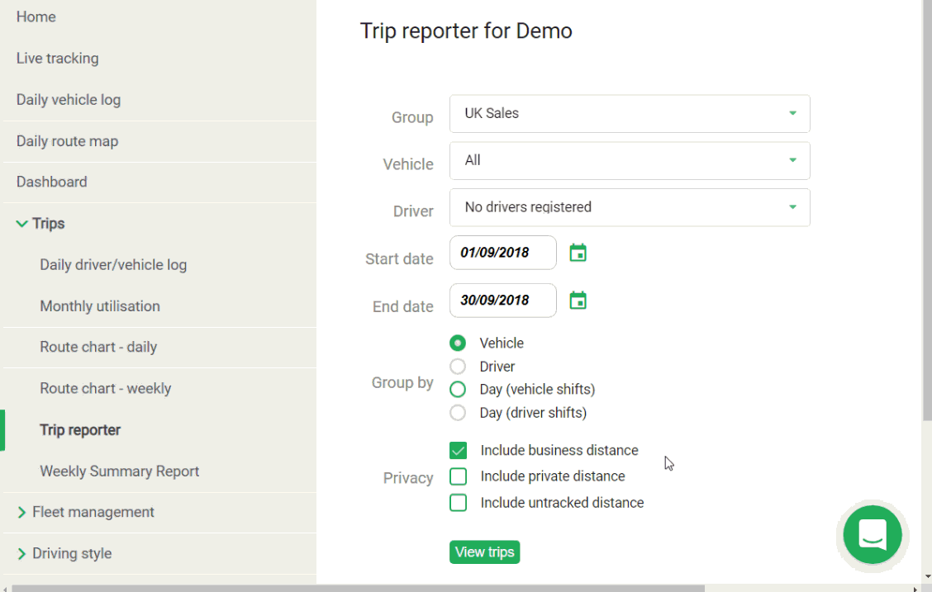Open the End date calendar picker icon

pyautogui.click(x=578, y=301)
